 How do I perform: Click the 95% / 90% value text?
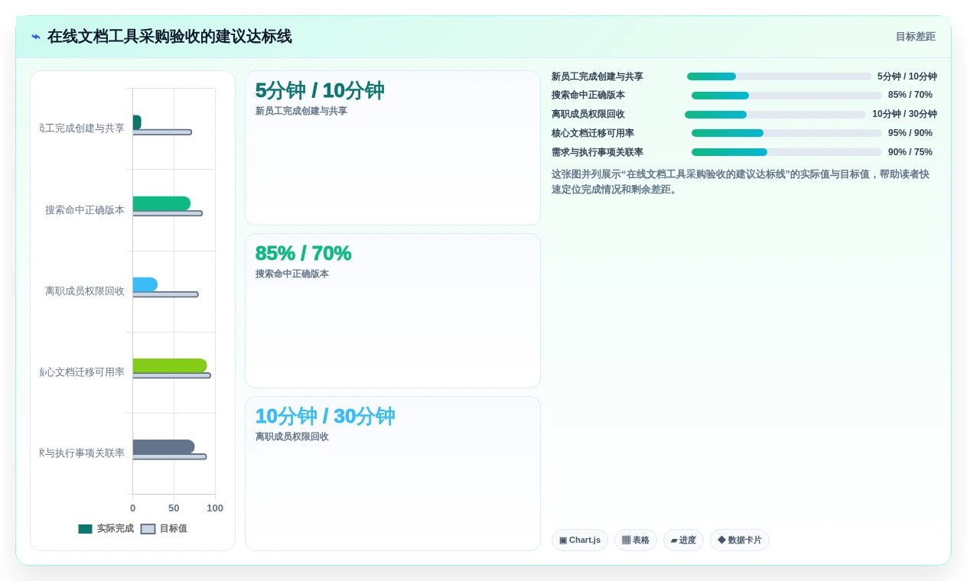point(910,133)
